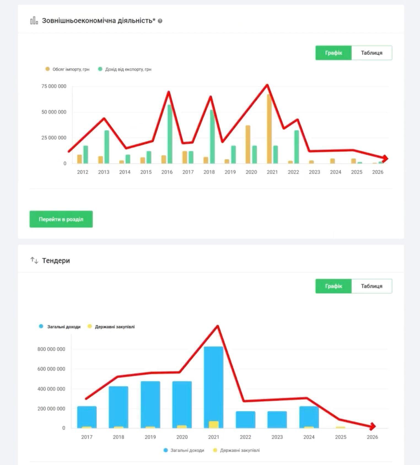Click the 2021 yellow state procurement bar
The height and width of the screenshot is (465, 420).
(214, 425)
